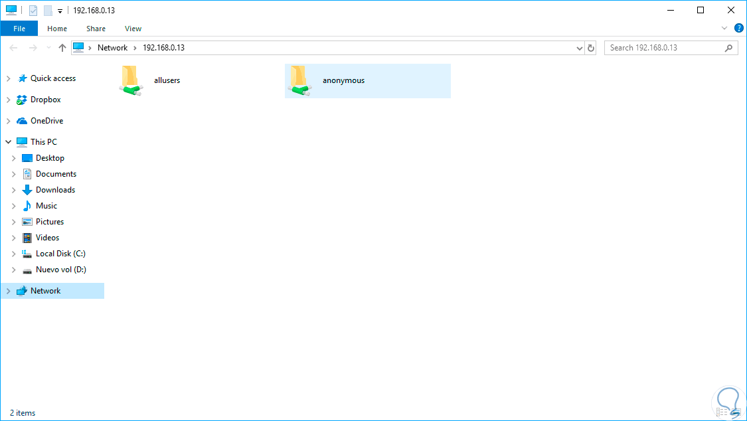Switch to the Share ribbon tab
The image size is (747, 421).
tap(96, 29)
